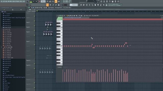Open the EDIT menu
Viewport: 163px width, 91px height.
(4, 2)
